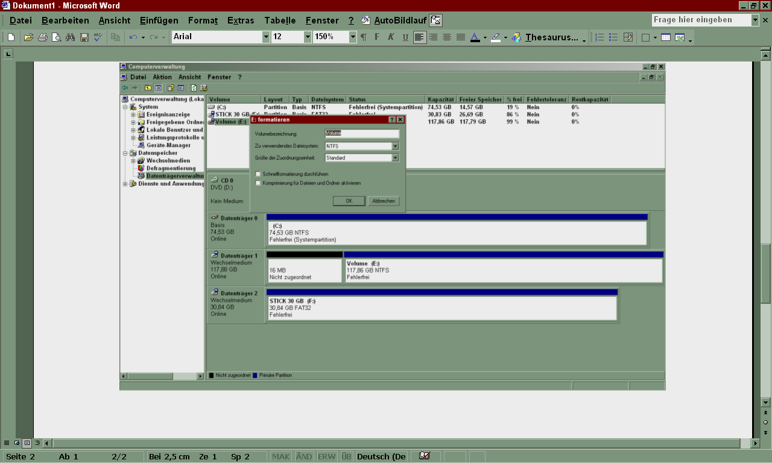772x463 pixels.
Task: Toggle bulleted list
Action: coord(613,37)
